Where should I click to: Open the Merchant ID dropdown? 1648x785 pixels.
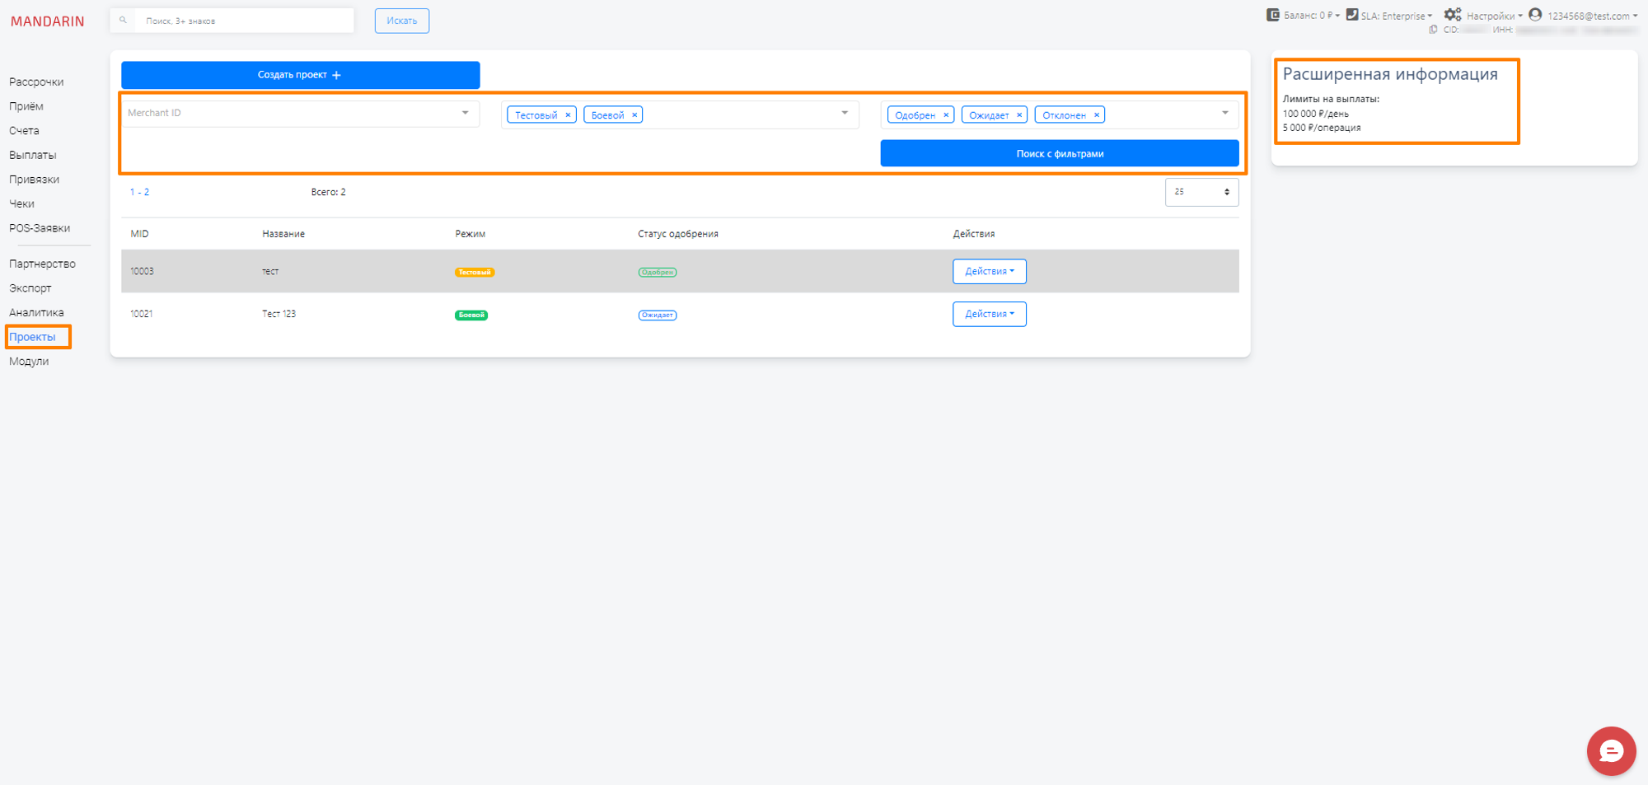466,113
